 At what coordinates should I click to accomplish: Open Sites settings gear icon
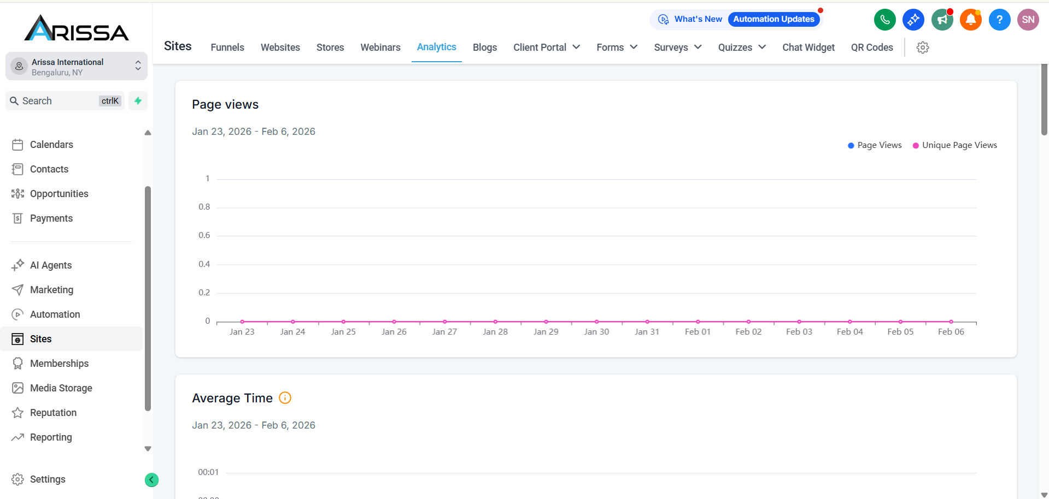tap(923, 47)
